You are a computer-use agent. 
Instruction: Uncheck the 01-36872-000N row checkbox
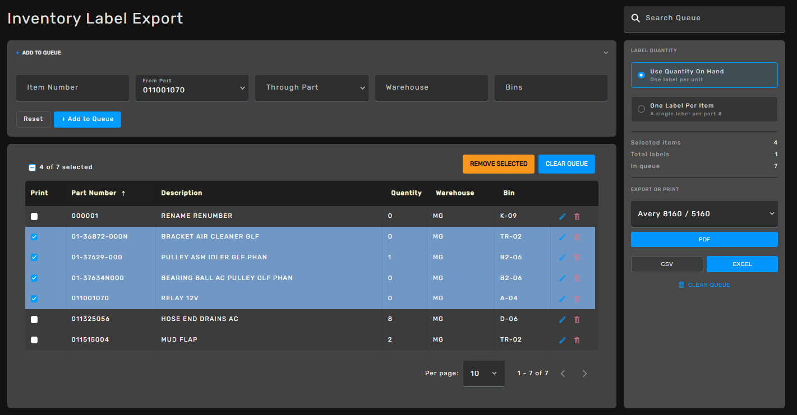34,237
